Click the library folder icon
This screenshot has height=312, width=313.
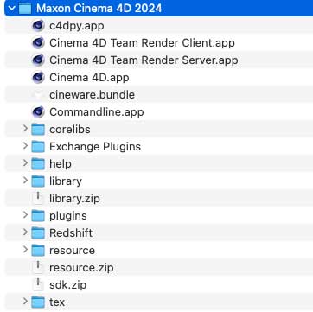tap(38, 181)
